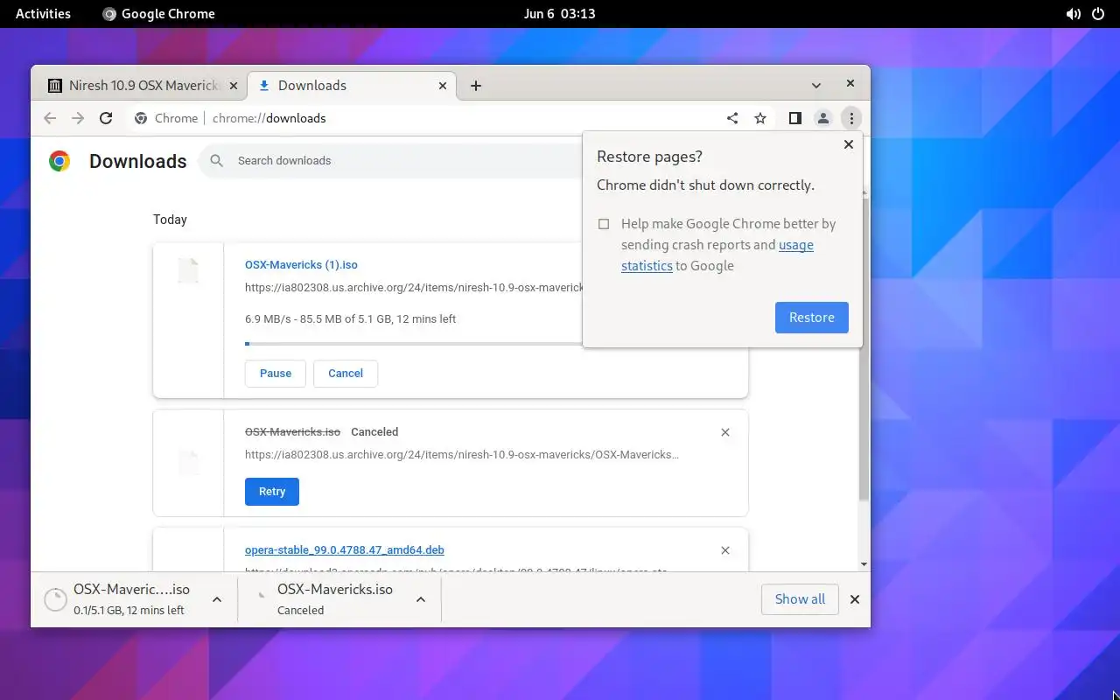Click the downloading item spinner in shelf

[55, 599]
